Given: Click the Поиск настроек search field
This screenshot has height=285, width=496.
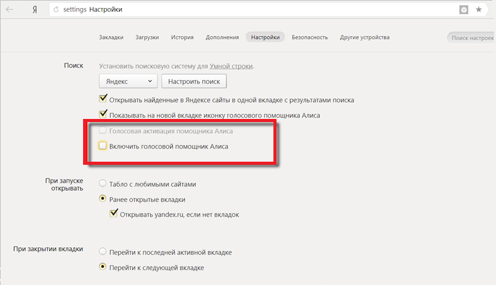Looking at the screenshot, I should tap(471, 38).
